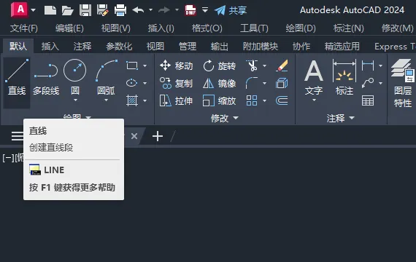Select the 标注 dimension tool

[344, 77]
